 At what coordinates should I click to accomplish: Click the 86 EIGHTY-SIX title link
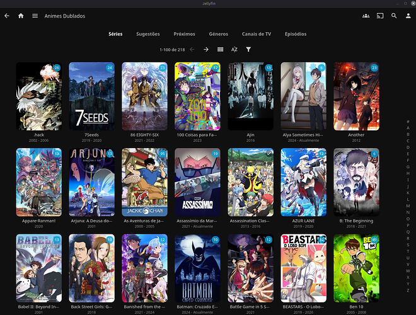click(144, 135)
